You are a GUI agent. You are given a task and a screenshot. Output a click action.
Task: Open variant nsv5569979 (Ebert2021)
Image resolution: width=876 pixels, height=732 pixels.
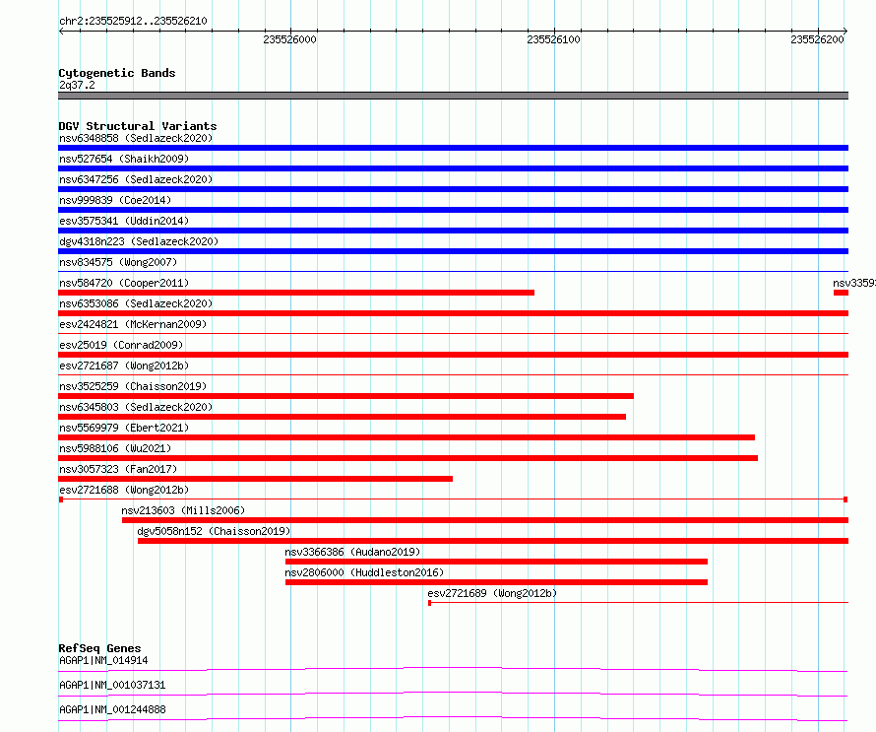(124, 428)
